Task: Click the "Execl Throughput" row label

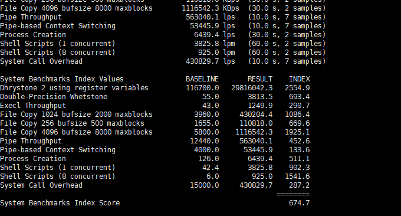Action: click(x=33, y=106)
